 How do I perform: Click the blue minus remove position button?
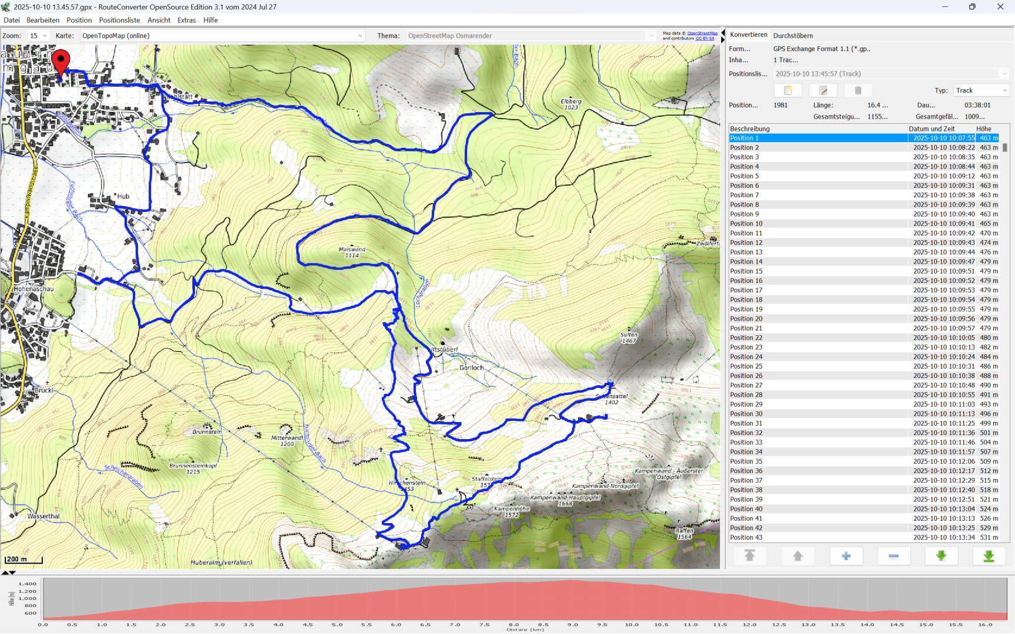click(x=893, y=556)
